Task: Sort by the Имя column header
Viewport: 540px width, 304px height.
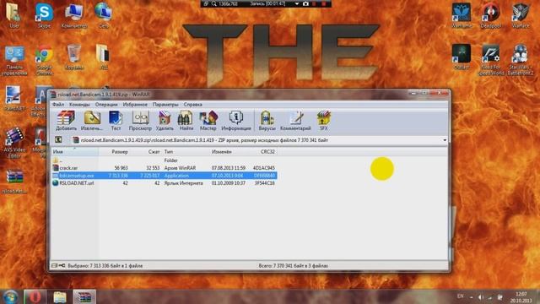Action: [75, 152]
